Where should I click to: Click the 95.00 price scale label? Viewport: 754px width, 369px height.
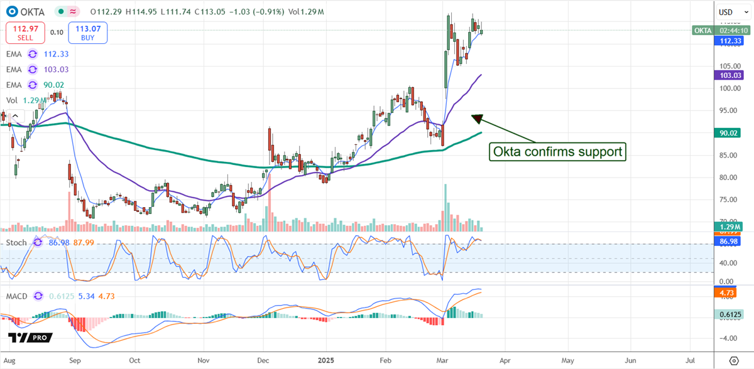[x=729, y=110]
